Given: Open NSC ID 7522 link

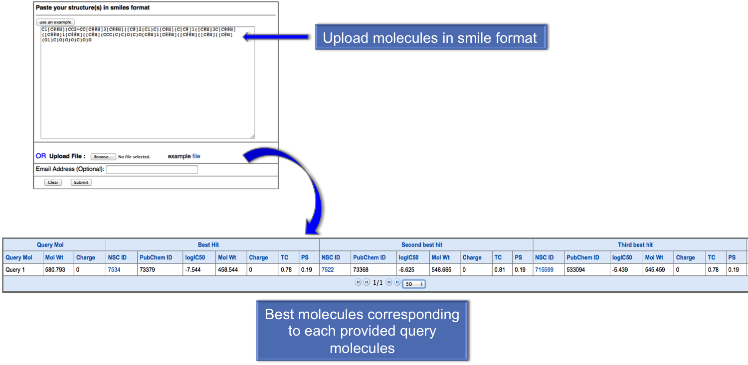Looking at the screenshot, I should (x=328, y=270).
